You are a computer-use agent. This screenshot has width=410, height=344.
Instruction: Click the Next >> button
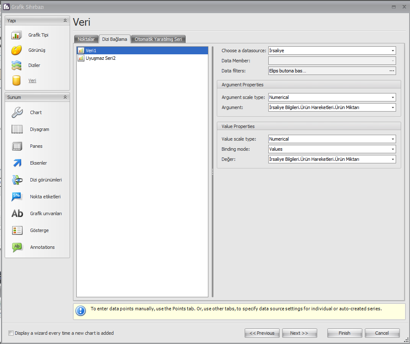click(299, 333)
